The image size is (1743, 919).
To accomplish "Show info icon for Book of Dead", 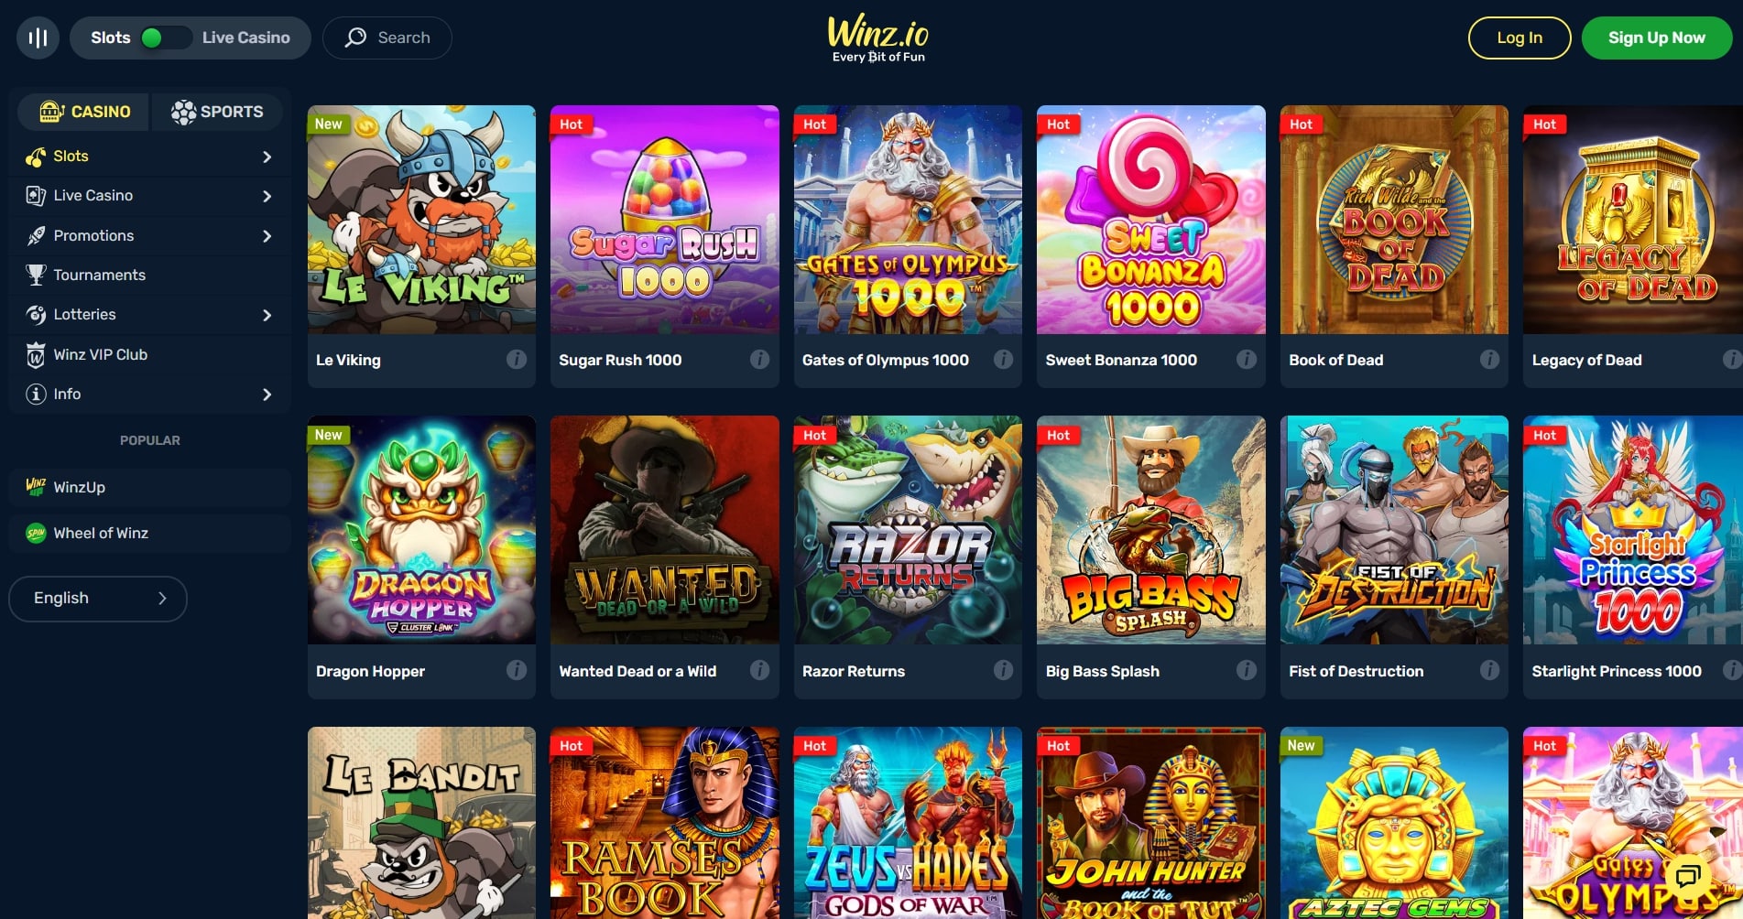I will point(1489,360).
